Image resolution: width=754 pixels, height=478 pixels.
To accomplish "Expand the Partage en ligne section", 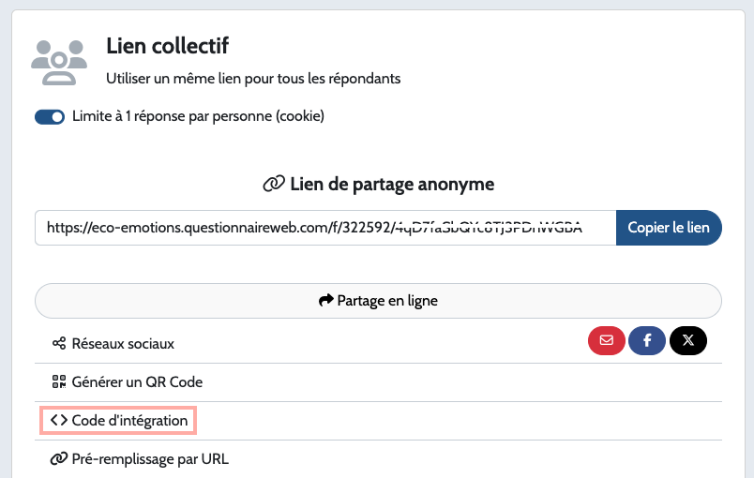I will (378, 301).
